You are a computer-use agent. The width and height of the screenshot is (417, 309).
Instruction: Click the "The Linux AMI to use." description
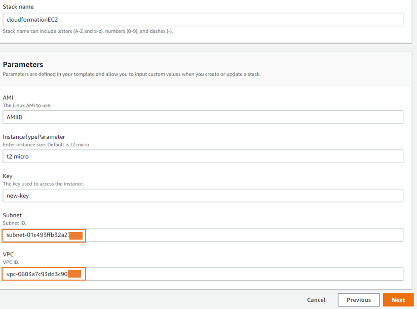[27, 105]
